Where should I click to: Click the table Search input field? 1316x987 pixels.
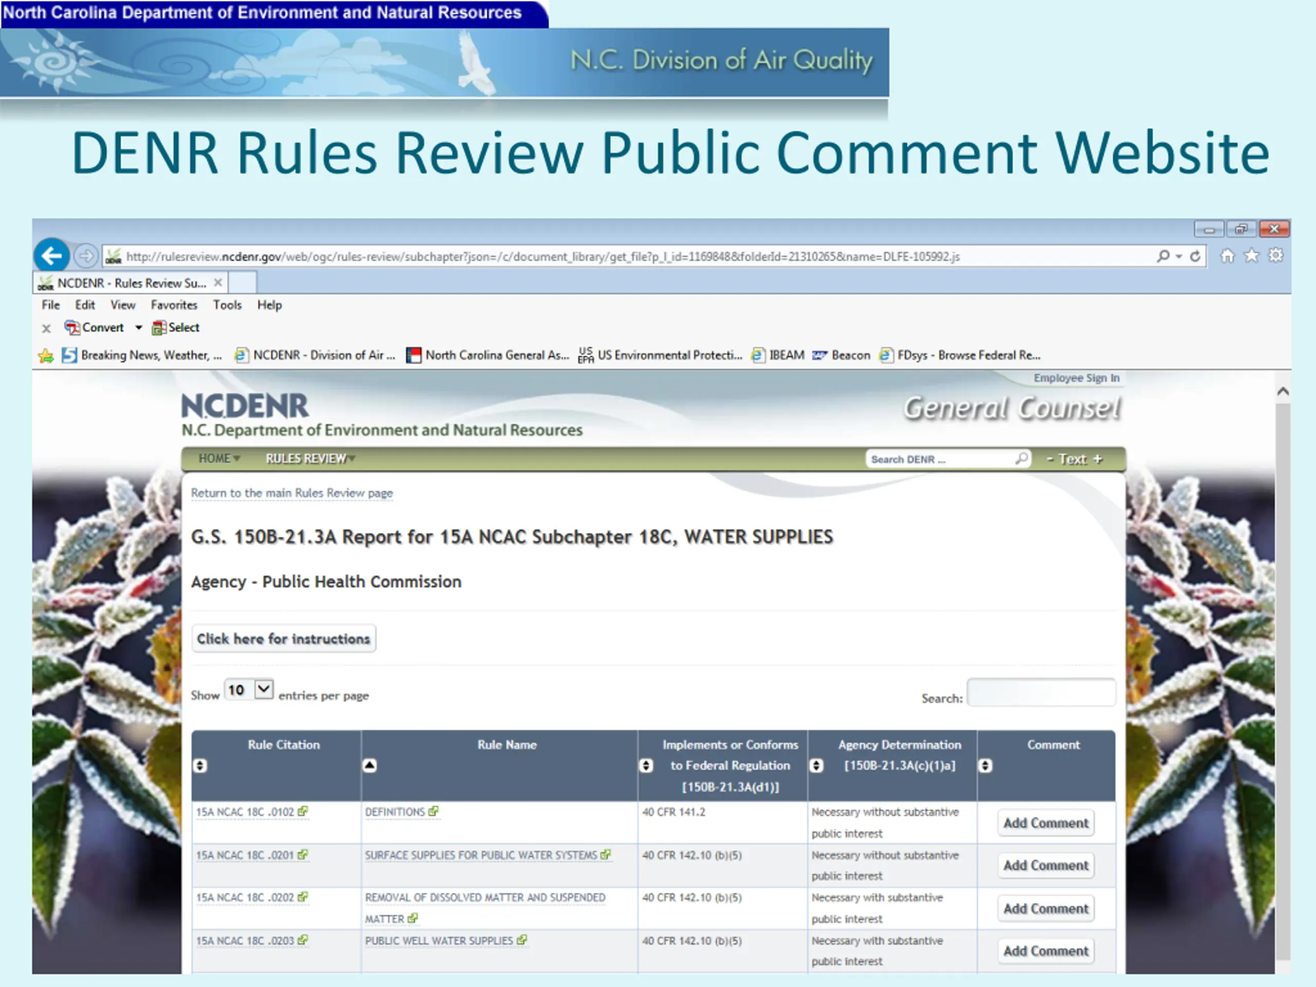(x=1041, y=692)
